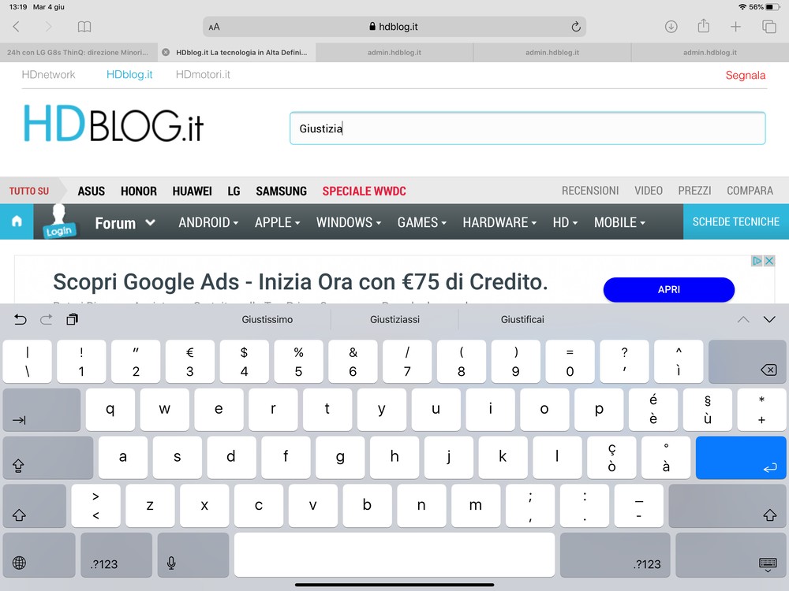The image size is (789, 591).
Task: Tap the AdChoices triangle icon
Action: click(x=757, y=261)
